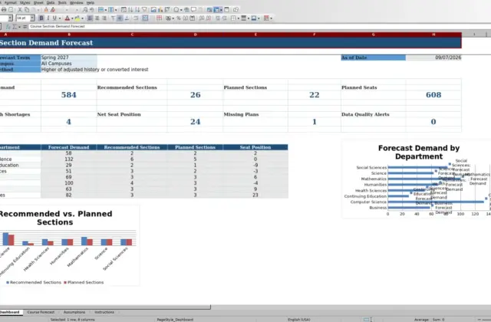This screenshot has width=491, height=322.
Task: Click the Increase Indent icon
Action: point(218,18)
